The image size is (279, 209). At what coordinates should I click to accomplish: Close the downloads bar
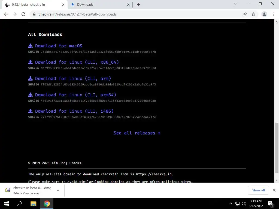(274, 190)
